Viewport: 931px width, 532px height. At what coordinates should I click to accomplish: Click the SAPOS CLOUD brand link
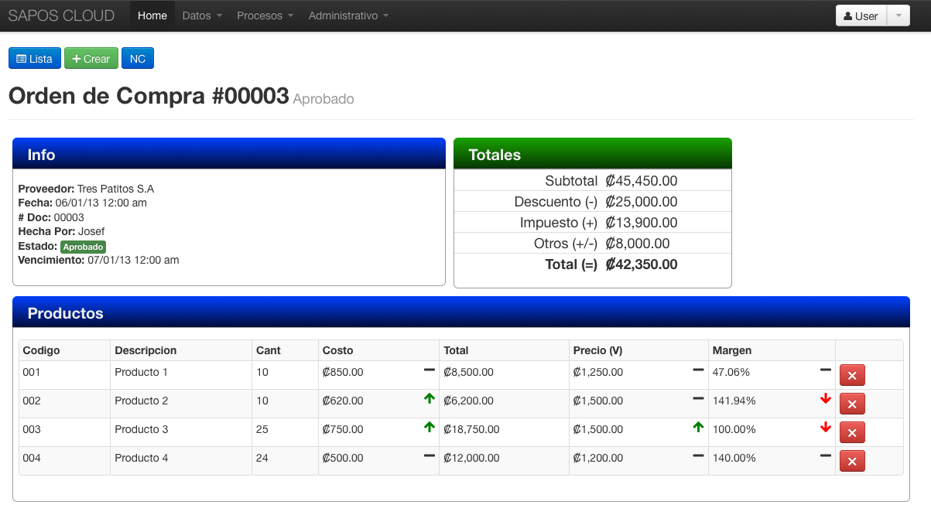click(61, 15)
